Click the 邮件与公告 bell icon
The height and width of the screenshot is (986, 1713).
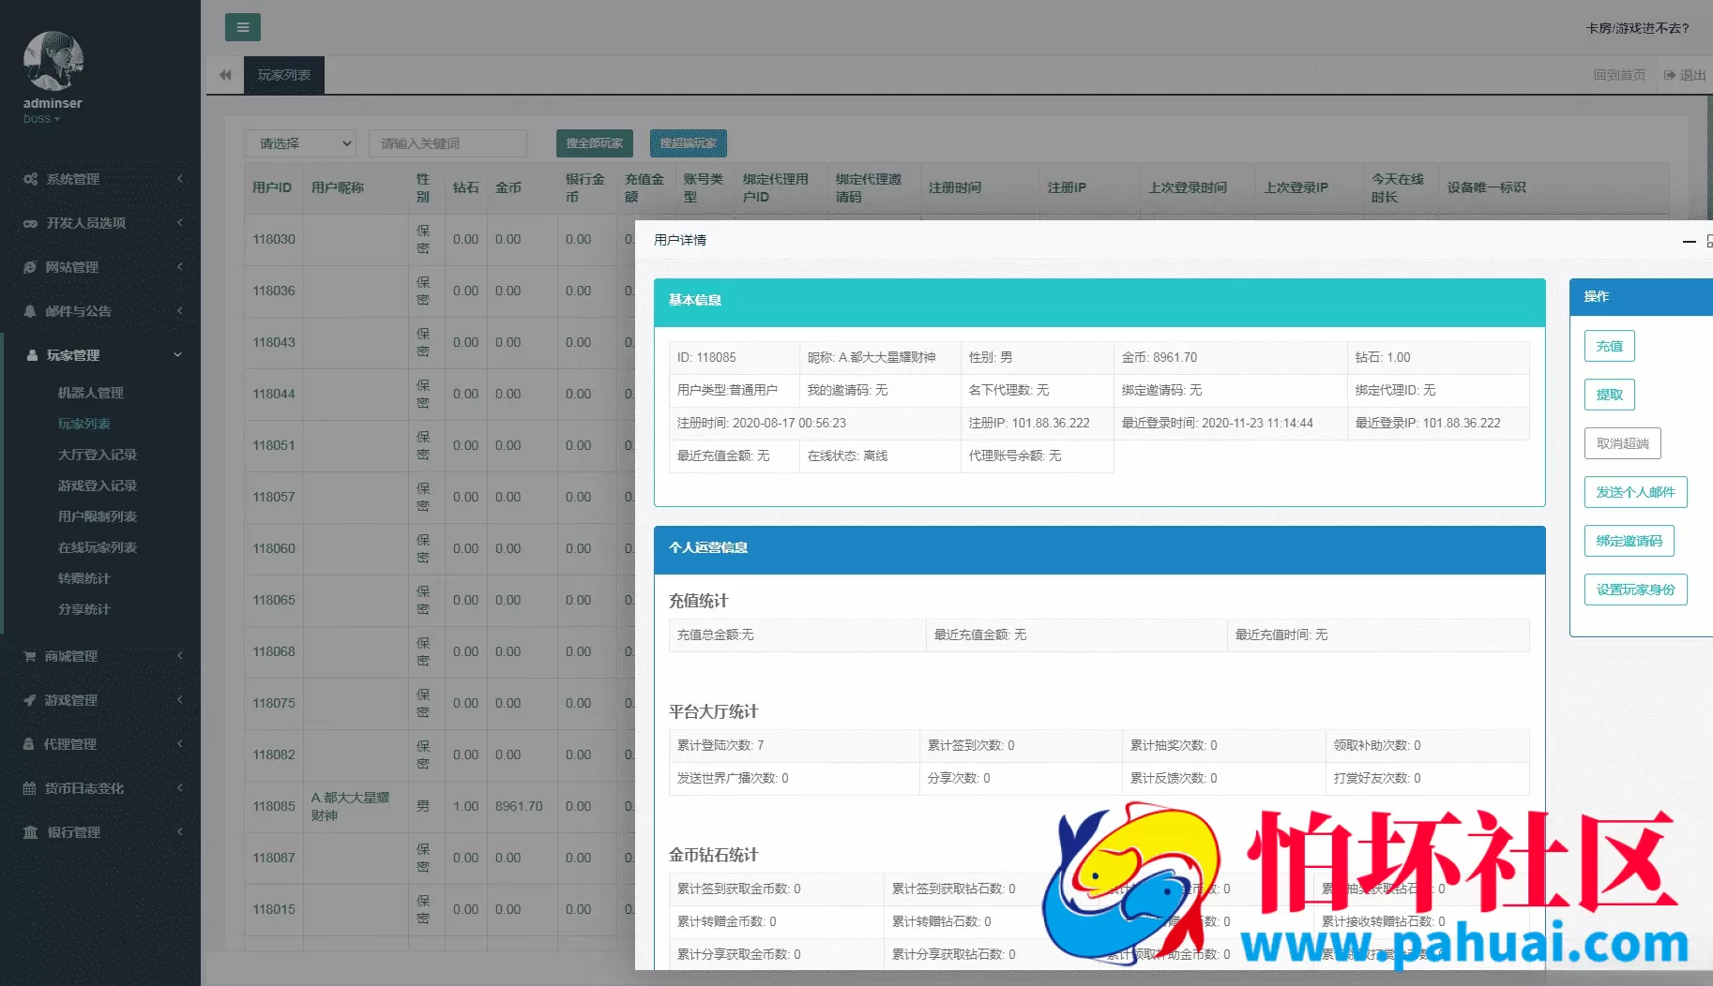[x=30, y=311]
